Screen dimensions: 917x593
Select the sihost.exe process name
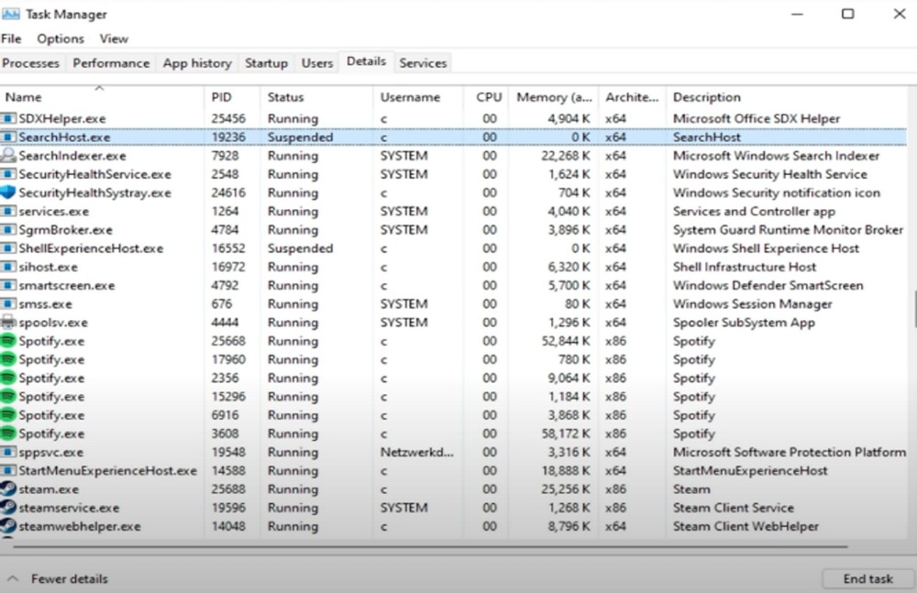[x=48, y=268]
